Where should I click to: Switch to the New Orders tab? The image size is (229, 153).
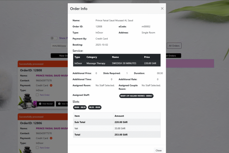tap(59, 56)
